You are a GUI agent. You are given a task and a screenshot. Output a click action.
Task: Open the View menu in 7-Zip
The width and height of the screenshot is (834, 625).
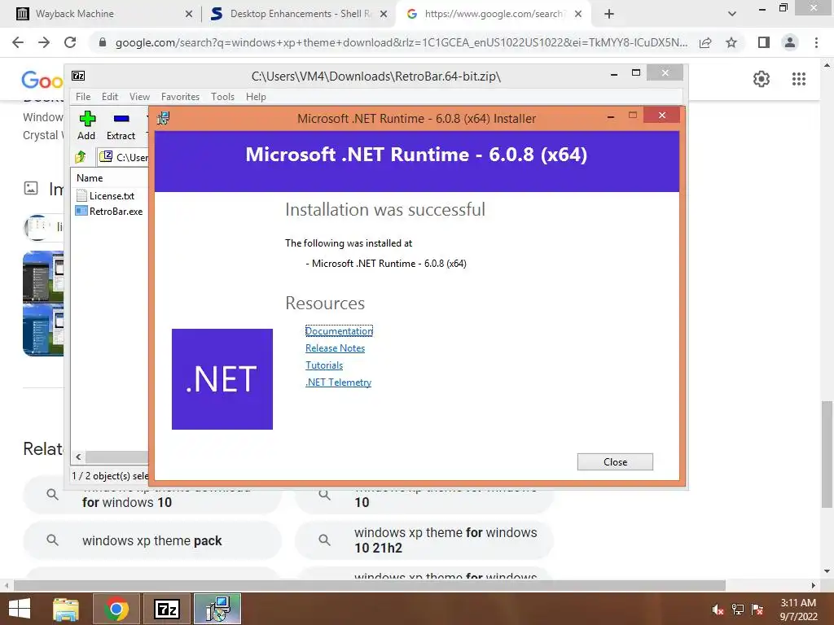coord(139,97)
